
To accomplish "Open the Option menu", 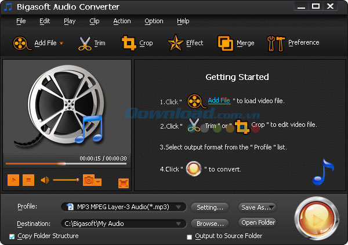I will point(154,21).
